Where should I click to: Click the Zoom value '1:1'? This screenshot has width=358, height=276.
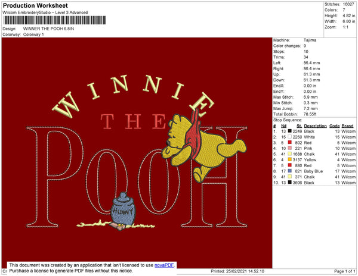(x=345, y=27)
